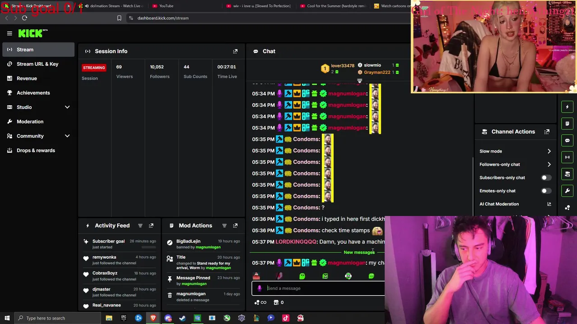Image resolution: width=577 pixels, height=324 pixels.
Task: Click the purple microphone identity icon in chat input
Action: [x=259, y=288]
